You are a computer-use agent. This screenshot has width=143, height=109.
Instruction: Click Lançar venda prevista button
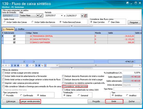pos(30,101)
